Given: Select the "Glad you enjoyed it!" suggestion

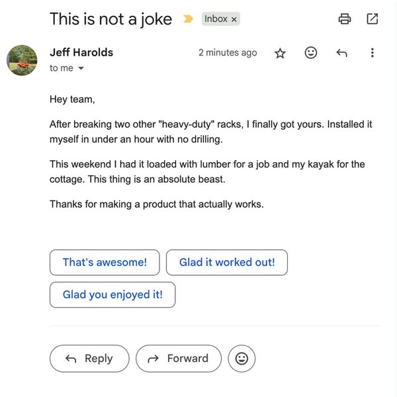Looking at the screenshot, I should point(112,294).
